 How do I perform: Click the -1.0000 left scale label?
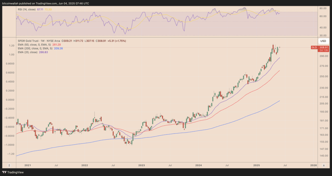[9, 145]
